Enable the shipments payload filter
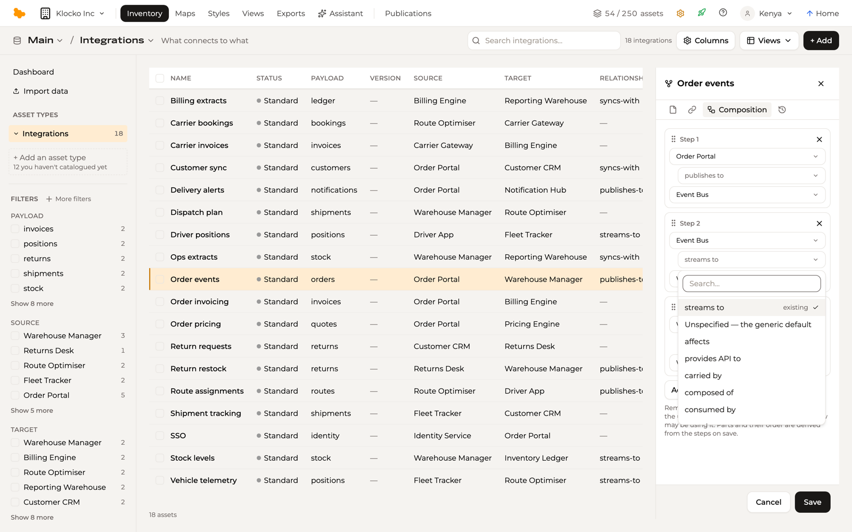 tap(15, 273)
